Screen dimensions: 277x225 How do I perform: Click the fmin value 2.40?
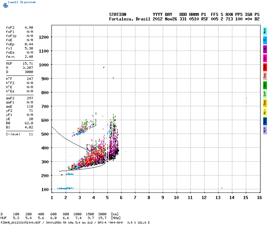pos(29,57)
